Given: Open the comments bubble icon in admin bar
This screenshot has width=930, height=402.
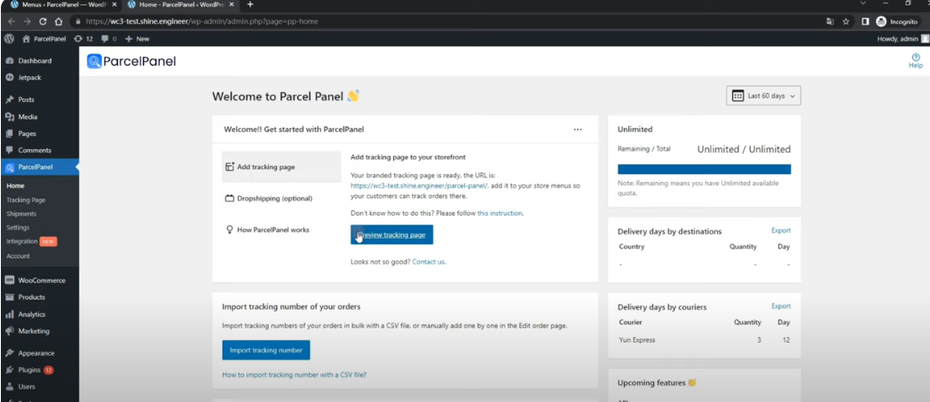Looking at the screenshot, I should coord(108,38).
